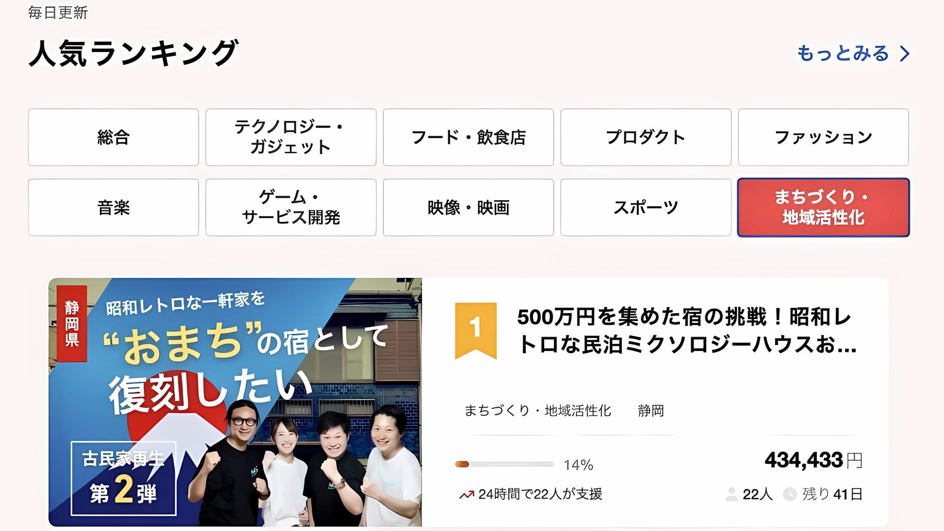
Task: Open the 映像・映画 category tab
Action: point(469,207)
